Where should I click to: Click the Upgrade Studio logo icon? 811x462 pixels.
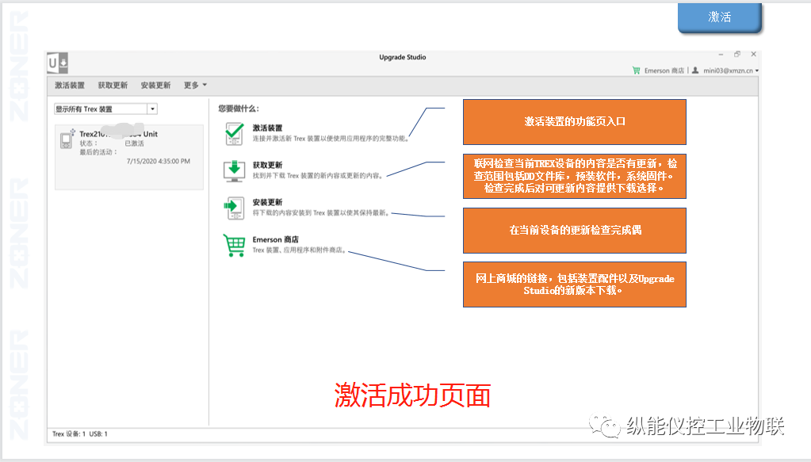[58, 63]
